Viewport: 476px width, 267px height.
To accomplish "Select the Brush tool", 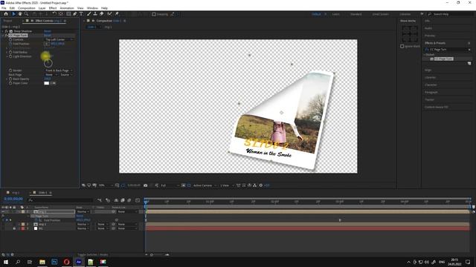I will (89, 14).
